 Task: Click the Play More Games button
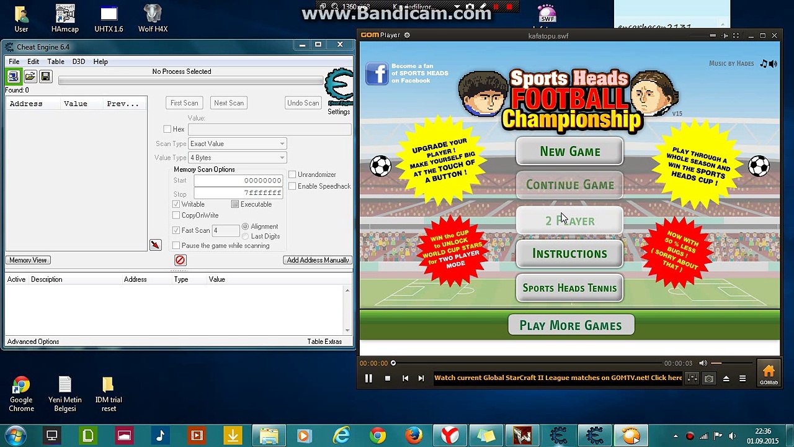coord(571,325)
